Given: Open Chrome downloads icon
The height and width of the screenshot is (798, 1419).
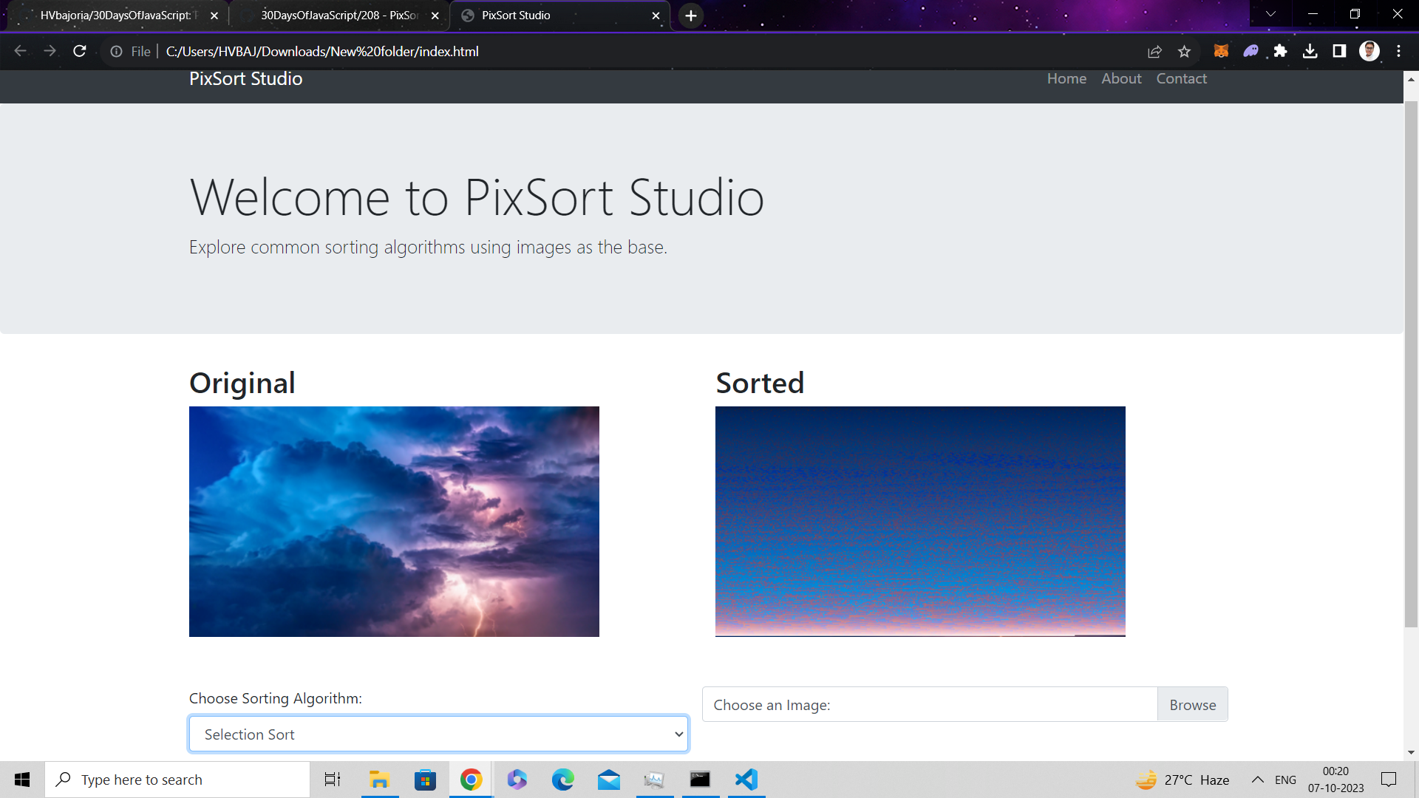Looking at the screenshot, I should click(x=1310, y=51).
